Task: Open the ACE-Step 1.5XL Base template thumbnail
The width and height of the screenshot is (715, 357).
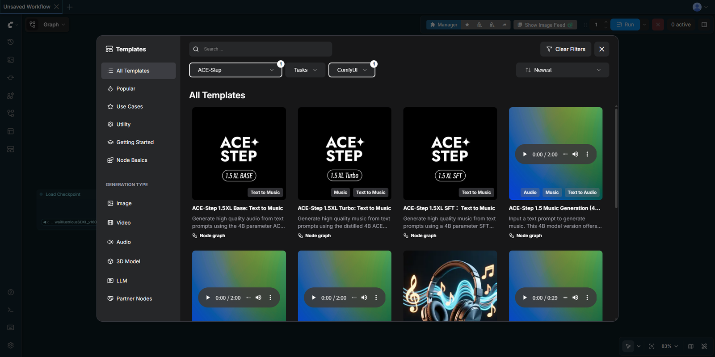Action: coord(239,153)
